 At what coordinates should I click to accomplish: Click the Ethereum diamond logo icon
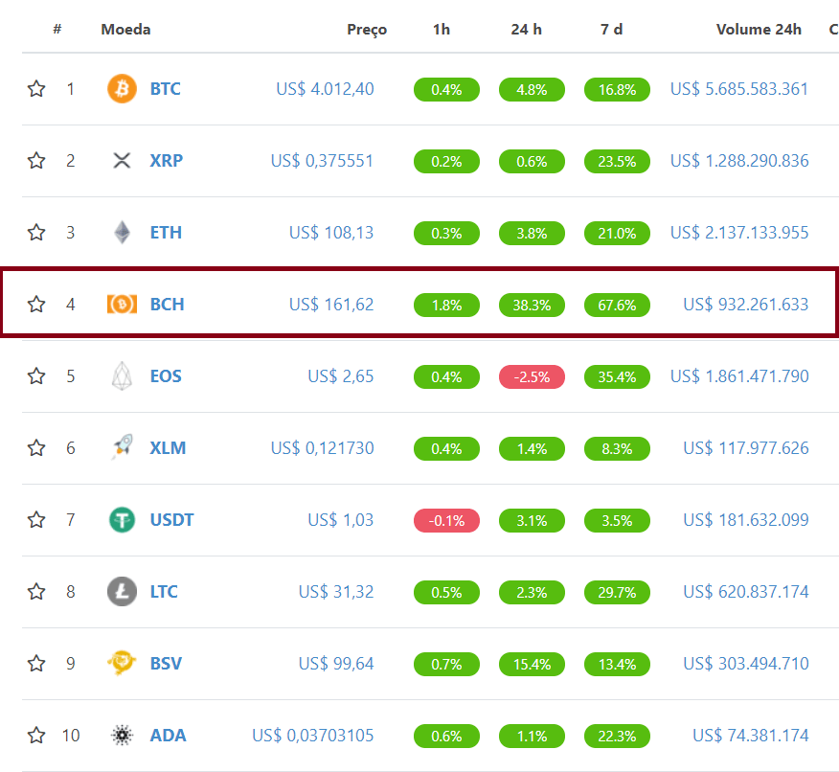(x=122, y=233)
